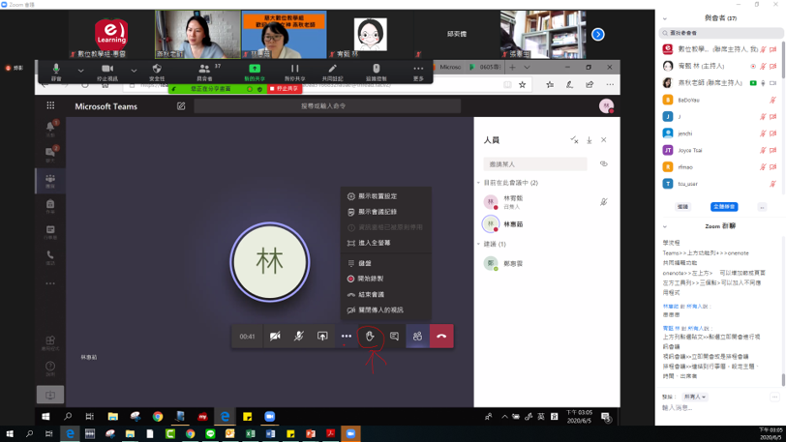The height and width of the screenshot is (442, 786).
Task: Open the Teams more actions ellipsis
Action: (x=347, y=336)
